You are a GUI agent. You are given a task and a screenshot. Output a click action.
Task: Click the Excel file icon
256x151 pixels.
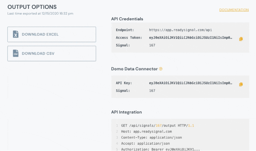16,34
